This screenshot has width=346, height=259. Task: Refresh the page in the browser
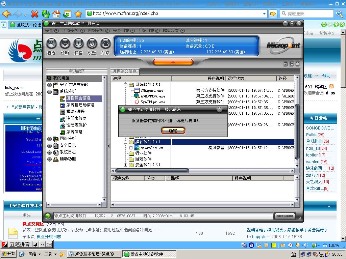pyautogui.click(x=46, y=14)
